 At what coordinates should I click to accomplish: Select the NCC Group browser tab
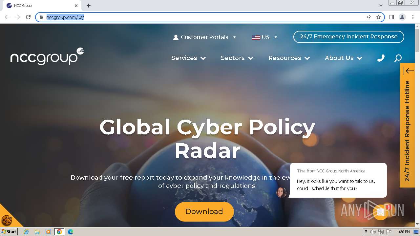pos(42,6)
